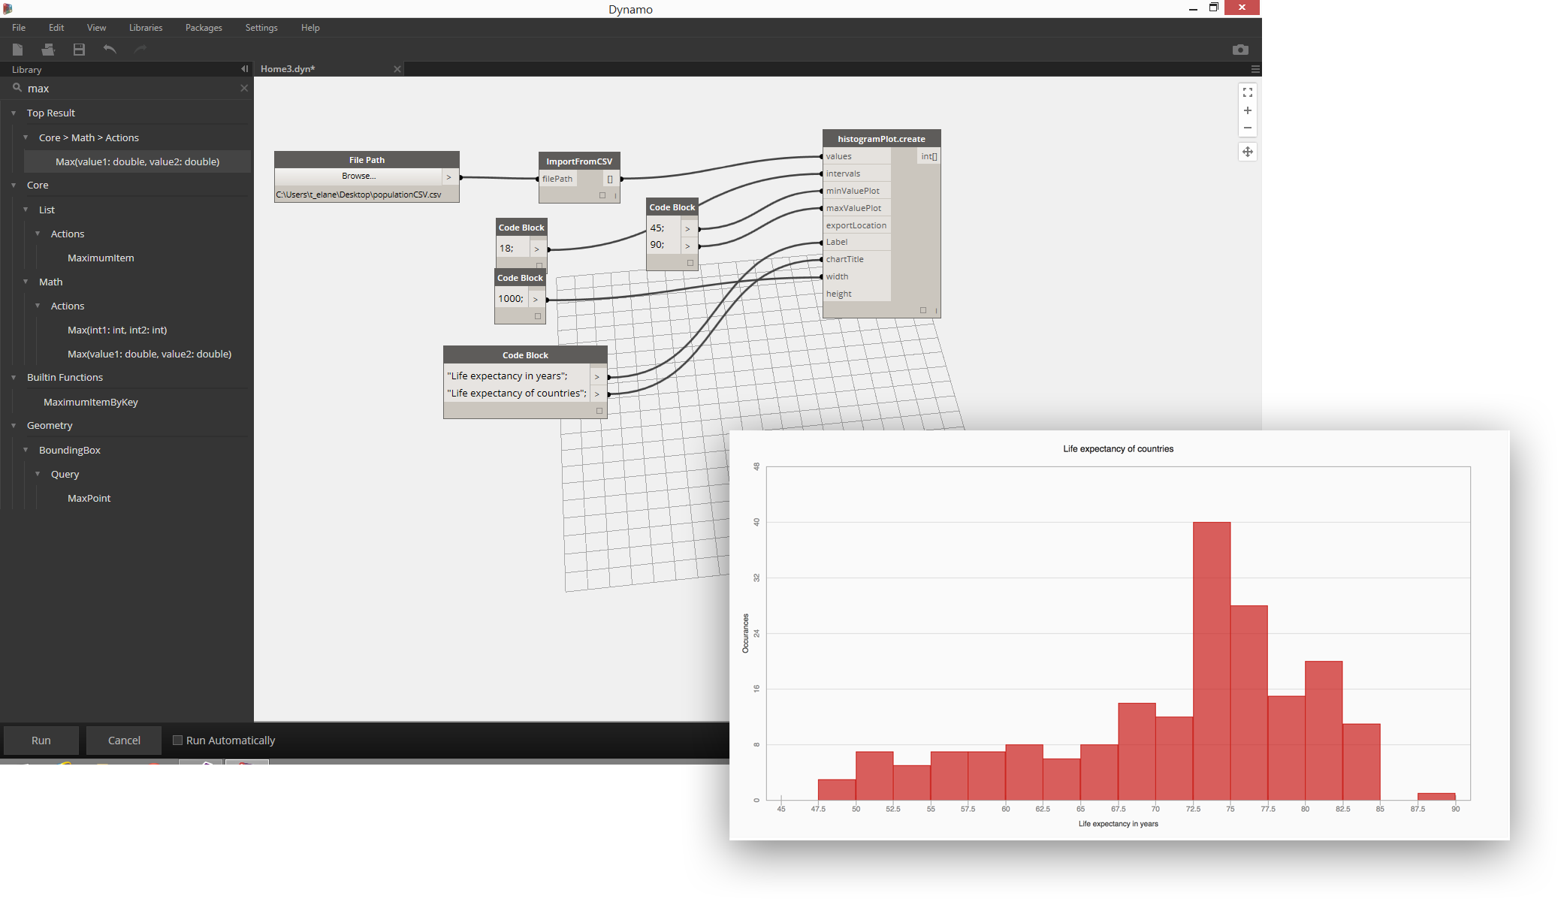Clear the library search text
Image resolution: width=1561 pixels, height=902 pixels.
point(244,88)
